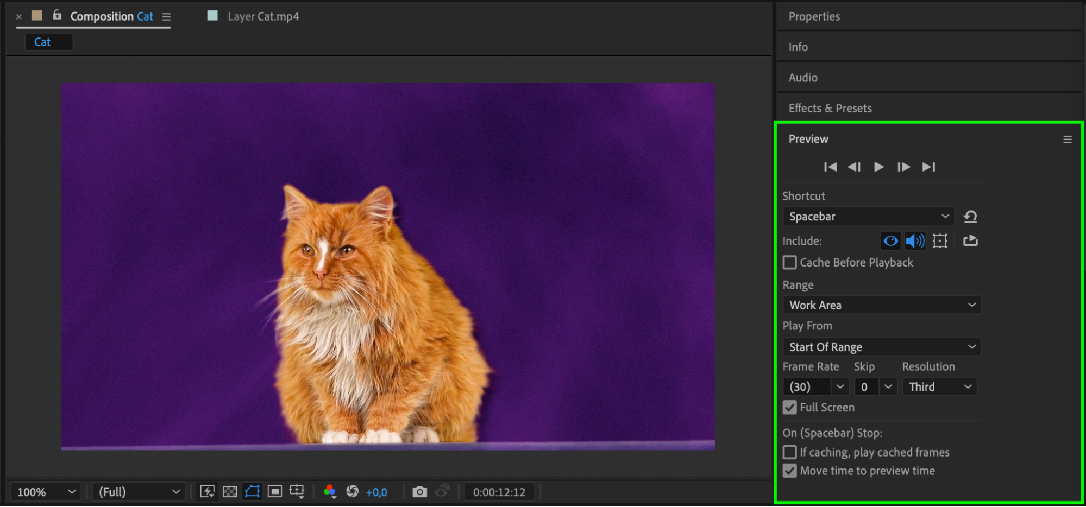
Task: Uncheck the Full Screen checkbox
Action: coord(790,408)
